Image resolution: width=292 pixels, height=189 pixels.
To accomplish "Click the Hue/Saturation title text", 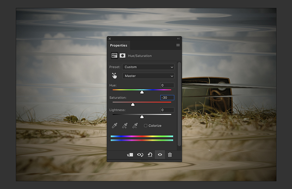I will pyautogui.click(x=140, y=56).
